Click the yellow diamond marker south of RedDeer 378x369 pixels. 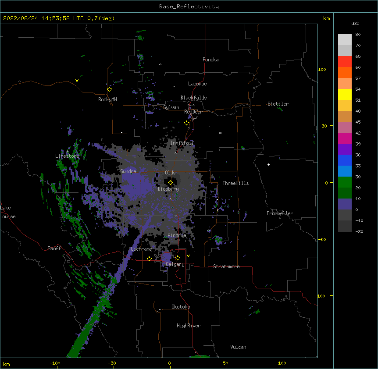[187, 123]
